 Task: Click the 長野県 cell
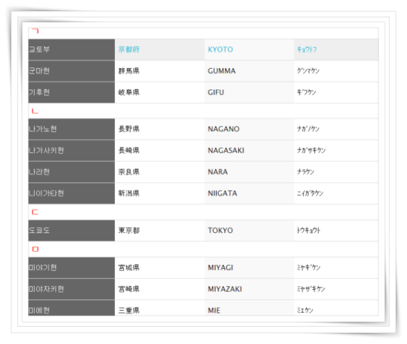coord(160,129)
